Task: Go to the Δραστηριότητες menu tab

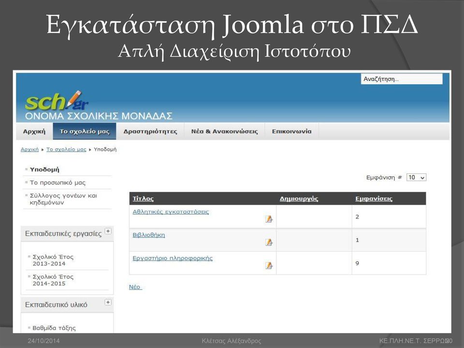Action: click(150, 131)
